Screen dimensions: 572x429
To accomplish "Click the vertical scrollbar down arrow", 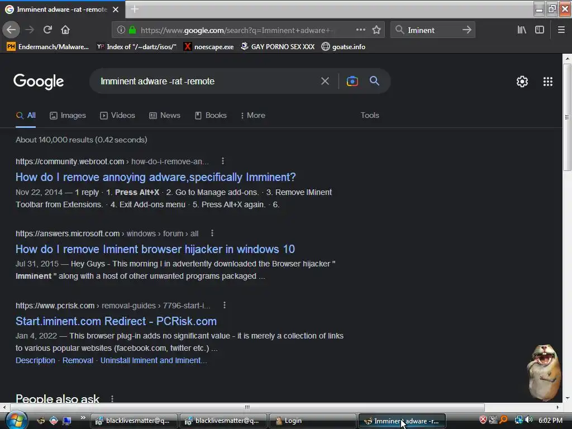I will [x=567, y=398].
